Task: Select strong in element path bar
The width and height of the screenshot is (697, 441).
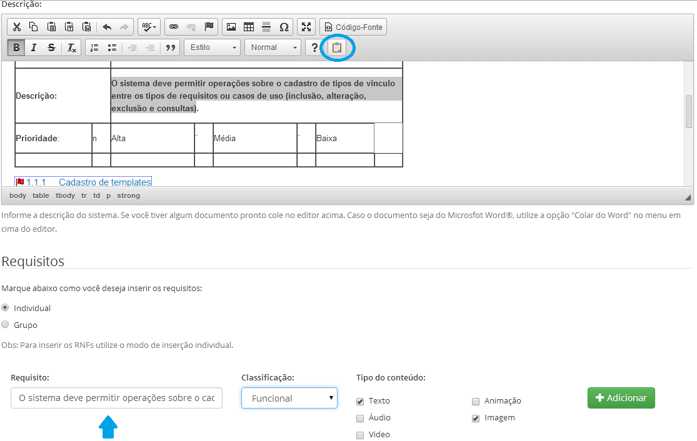Action: click(x=129, y=196)
